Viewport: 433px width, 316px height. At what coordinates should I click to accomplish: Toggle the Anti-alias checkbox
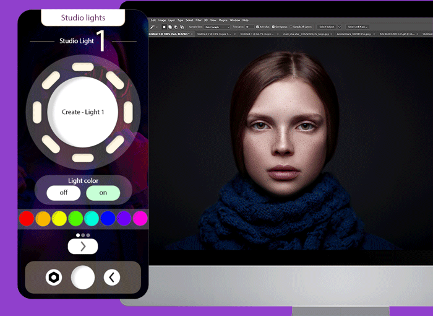point(258,27)
